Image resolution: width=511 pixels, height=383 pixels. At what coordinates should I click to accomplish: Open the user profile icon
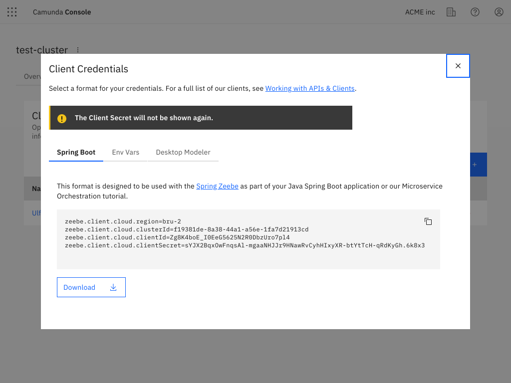499,12
